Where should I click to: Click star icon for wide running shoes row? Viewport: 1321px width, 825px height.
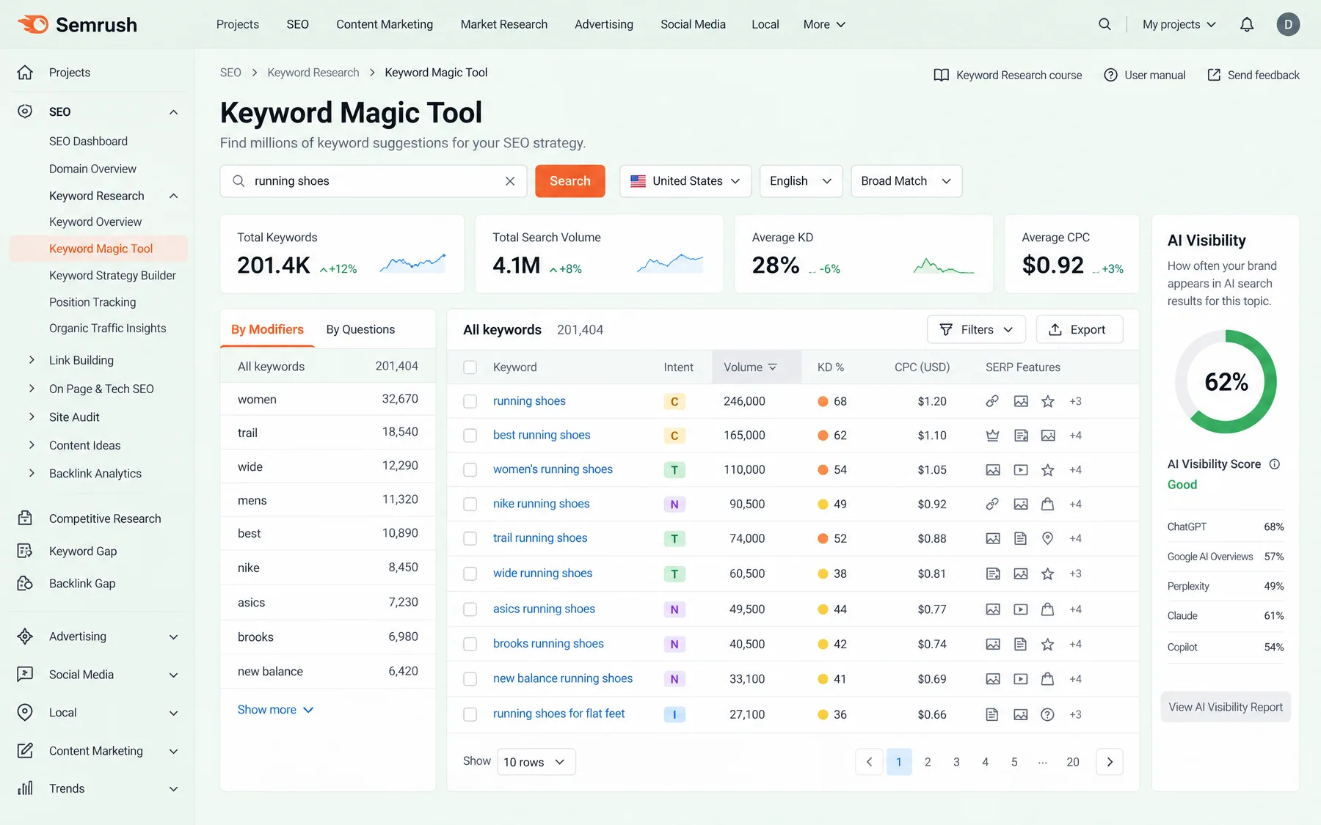(1048, 573)
